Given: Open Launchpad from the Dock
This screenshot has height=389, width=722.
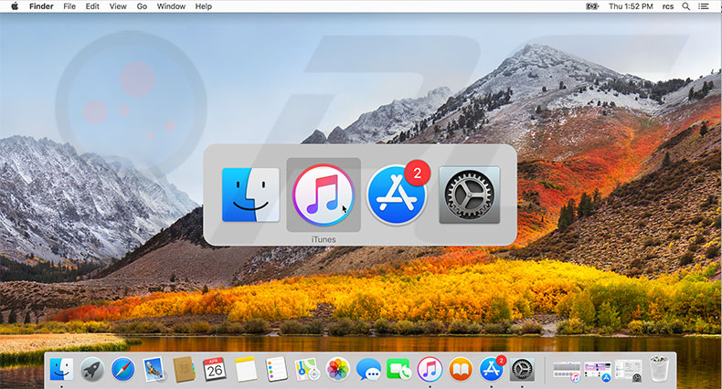Looking at the screenshot, I should coord(91,370).
